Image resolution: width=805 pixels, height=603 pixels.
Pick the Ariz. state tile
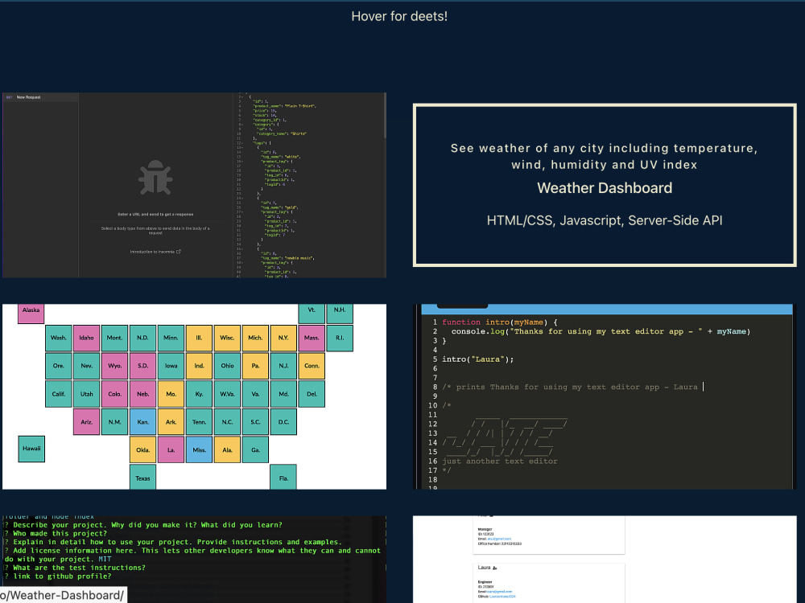coord(86,422)
